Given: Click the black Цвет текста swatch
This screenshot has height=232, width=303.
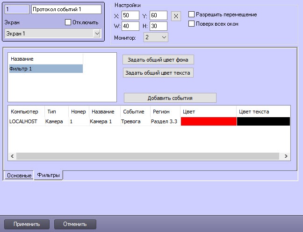Looking at the screenshot, I should tap(263, 121).
